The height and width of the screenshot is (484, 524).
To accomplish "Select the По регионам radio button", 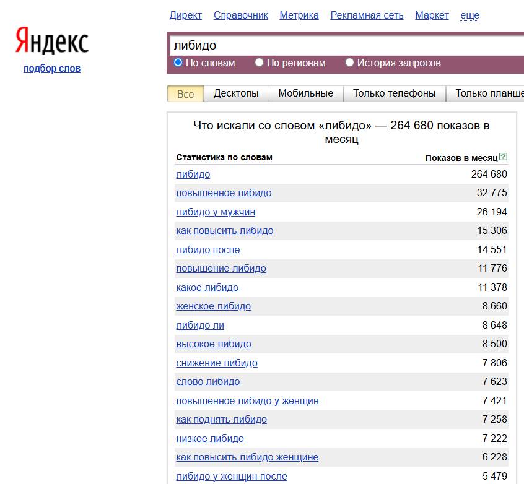I will [x=260, y=63].
